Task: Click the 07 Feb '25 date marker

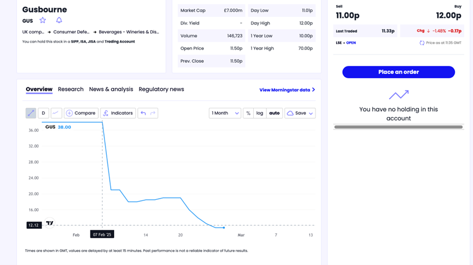Action: [x=102, y=234]
